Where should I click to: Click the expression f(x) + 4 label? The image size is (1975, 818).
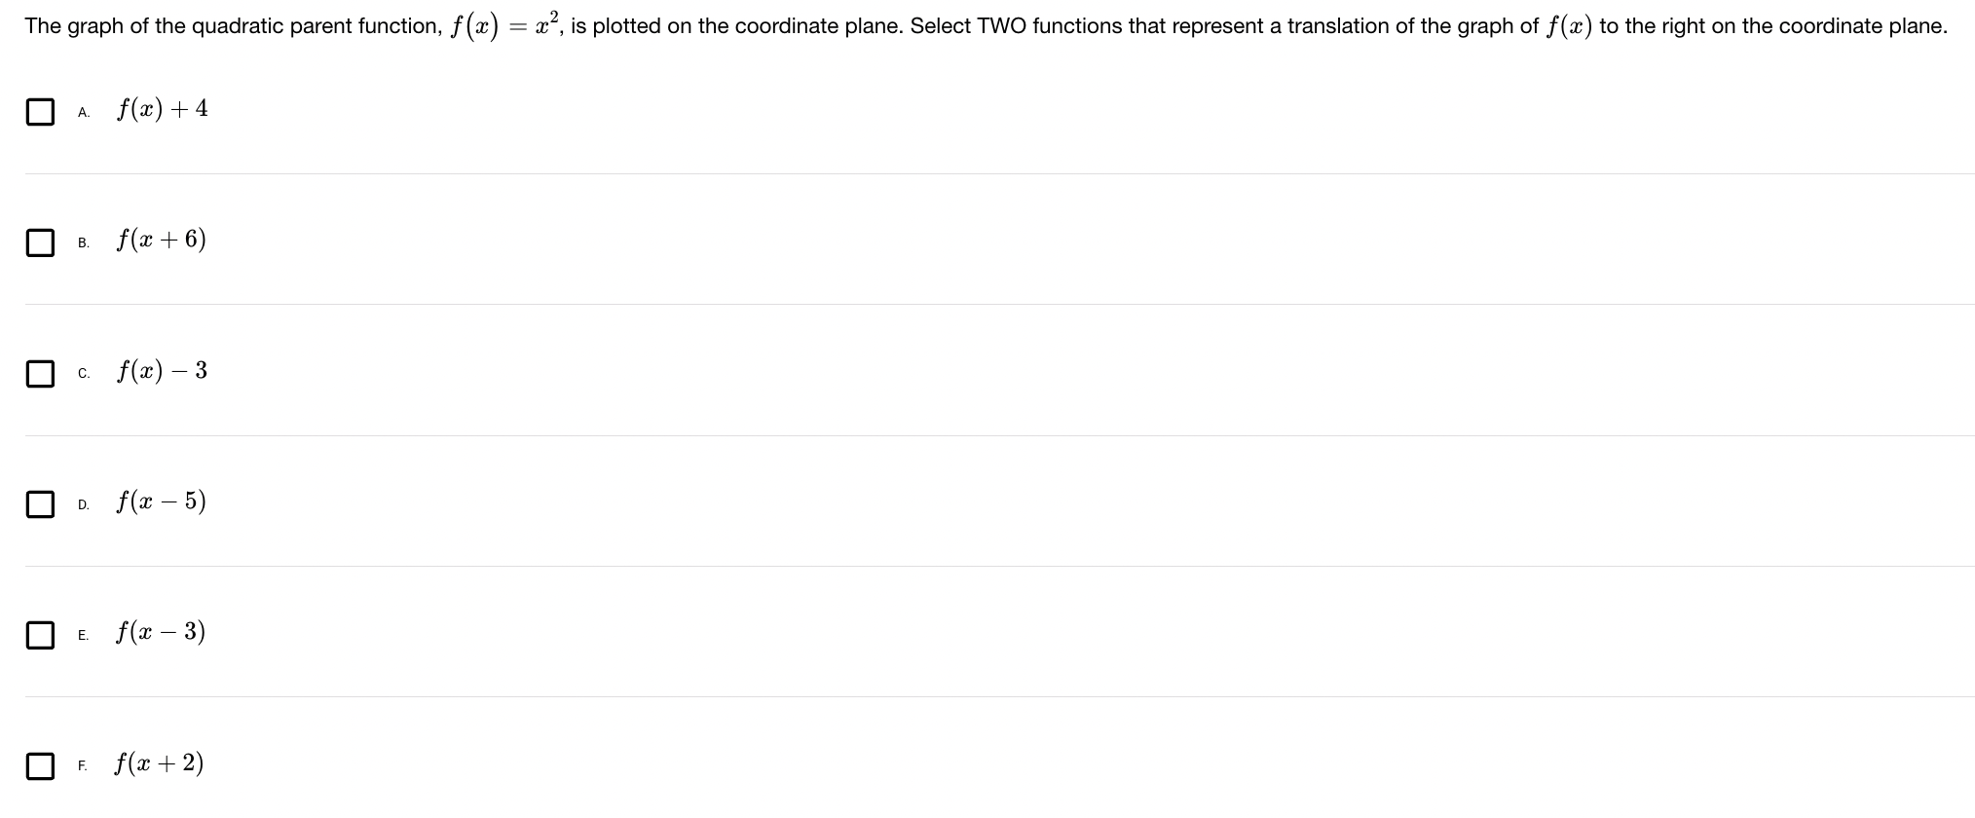coord(161,110)
